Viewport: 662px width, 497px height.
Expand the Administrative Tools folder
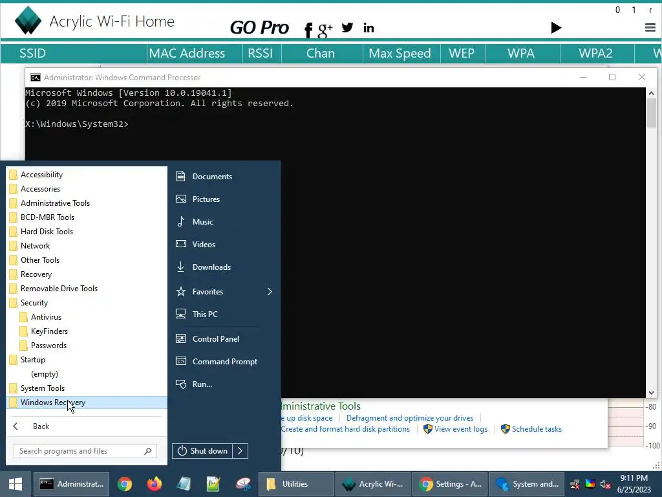tap(87, 203)
